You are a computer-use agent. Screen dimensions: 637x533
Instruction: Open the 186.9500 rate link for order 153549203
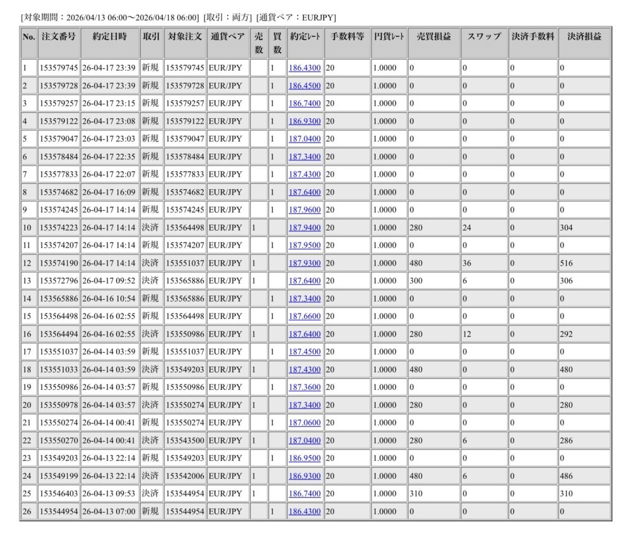[x=305, y=458]
